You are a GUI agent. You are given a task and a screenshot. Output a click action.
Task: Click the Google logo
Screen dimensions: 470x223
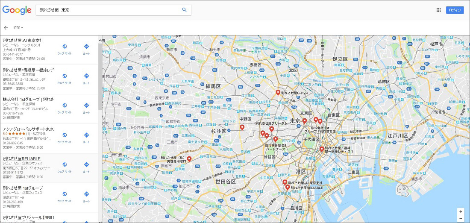(x=17, y=10)
